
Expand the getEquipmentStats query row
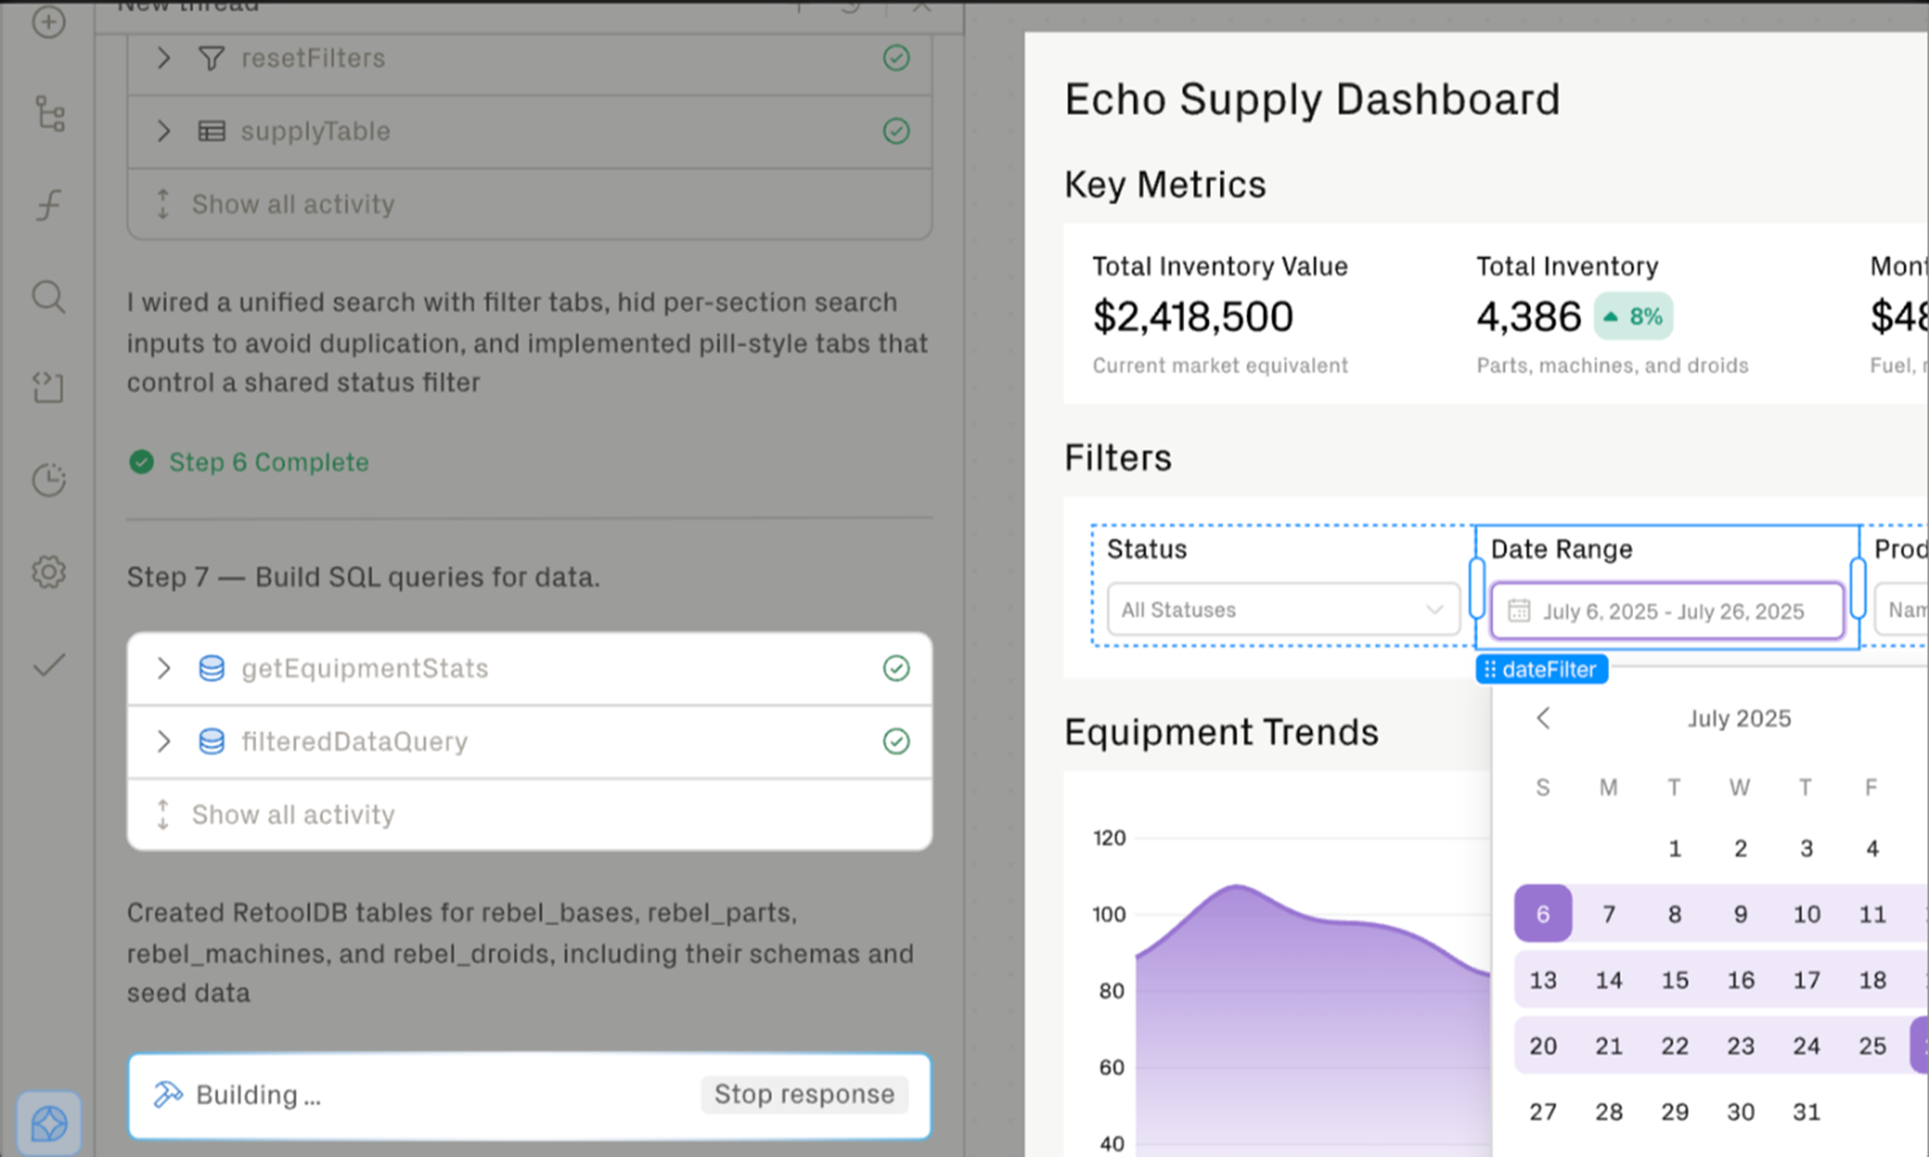tap(164, 668)
